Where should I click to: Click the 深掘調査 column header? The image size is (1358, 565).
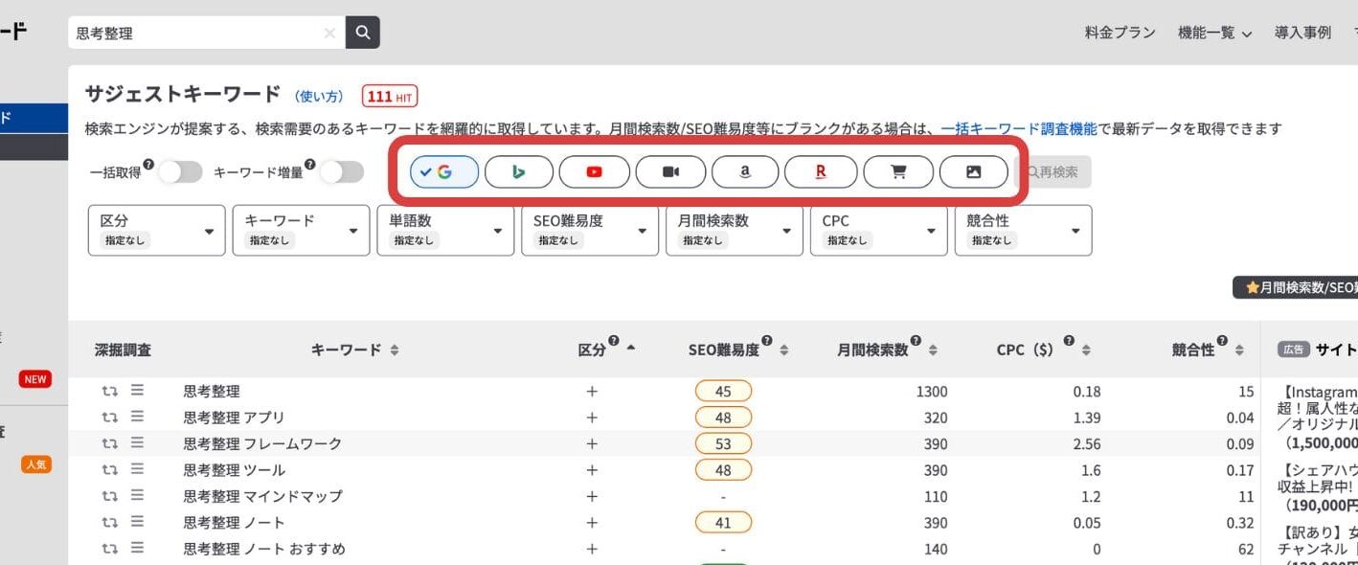(123, 350)
